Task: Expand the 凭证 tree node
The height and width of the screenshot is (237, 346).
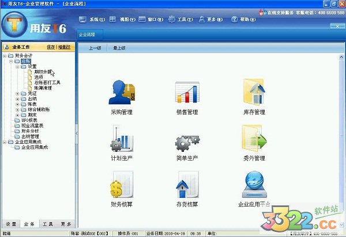Action: [x=17, y=93]
